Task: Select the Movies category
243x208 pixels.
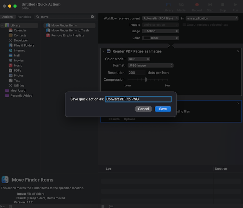Action: point(18,61)
